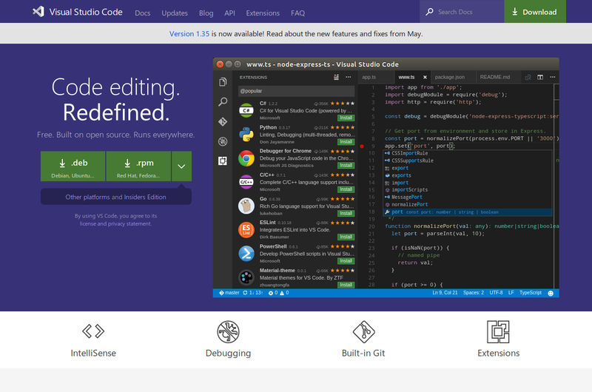Click the TypeScript language mode in status bar
The image size is (592, 392).
pyautogui.click(x=531, y=293)
